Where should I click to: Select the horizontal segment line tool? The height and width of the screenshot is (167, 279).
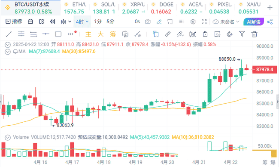[x=46, y=34]
